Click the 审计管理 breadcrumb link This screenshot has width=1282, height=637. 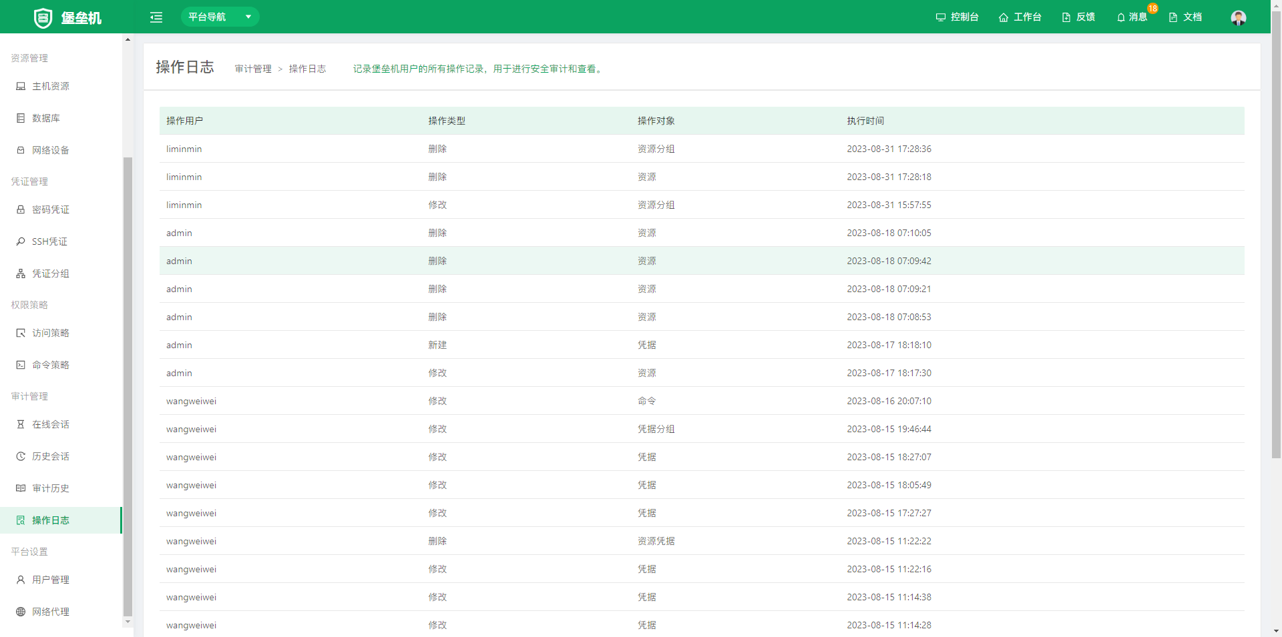(253, 69)
